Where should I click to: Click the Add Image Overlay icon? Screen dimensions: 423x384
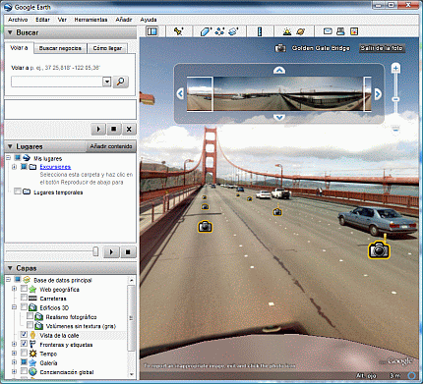[233, 31]
